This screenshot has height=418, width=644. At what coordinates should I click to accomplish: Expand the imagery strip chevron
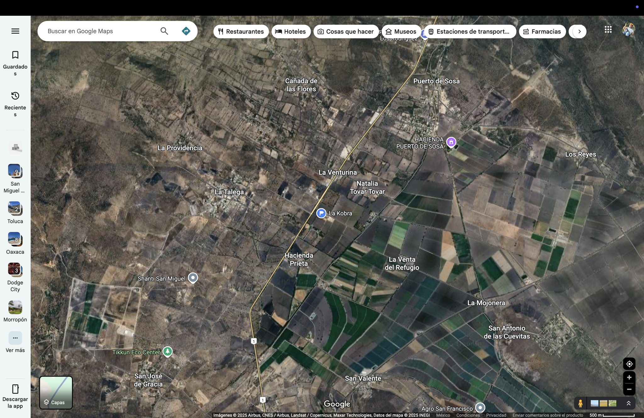point(629,403)
